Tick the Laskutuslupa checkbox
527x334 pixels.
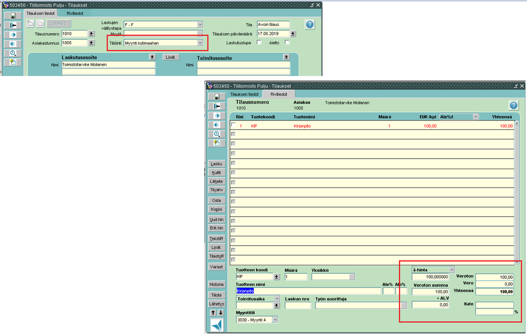click(x=259, y=43)
